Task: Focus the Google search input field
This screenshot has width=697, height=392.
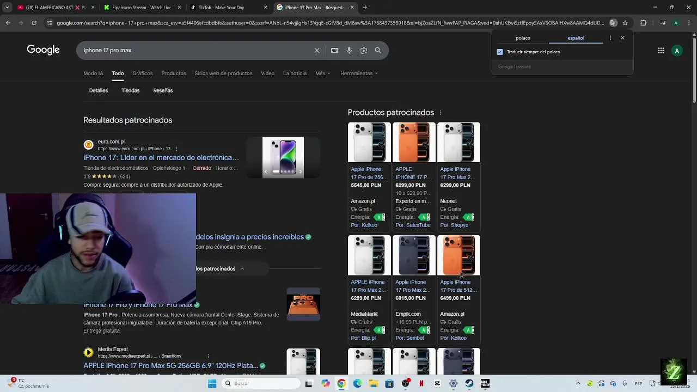Action: [196, 50]
